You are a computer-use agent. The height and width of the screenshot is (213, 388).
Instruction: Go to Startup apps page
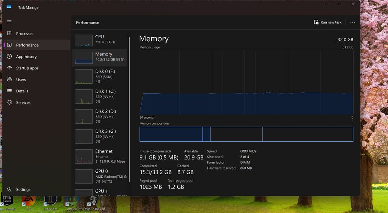36,68
